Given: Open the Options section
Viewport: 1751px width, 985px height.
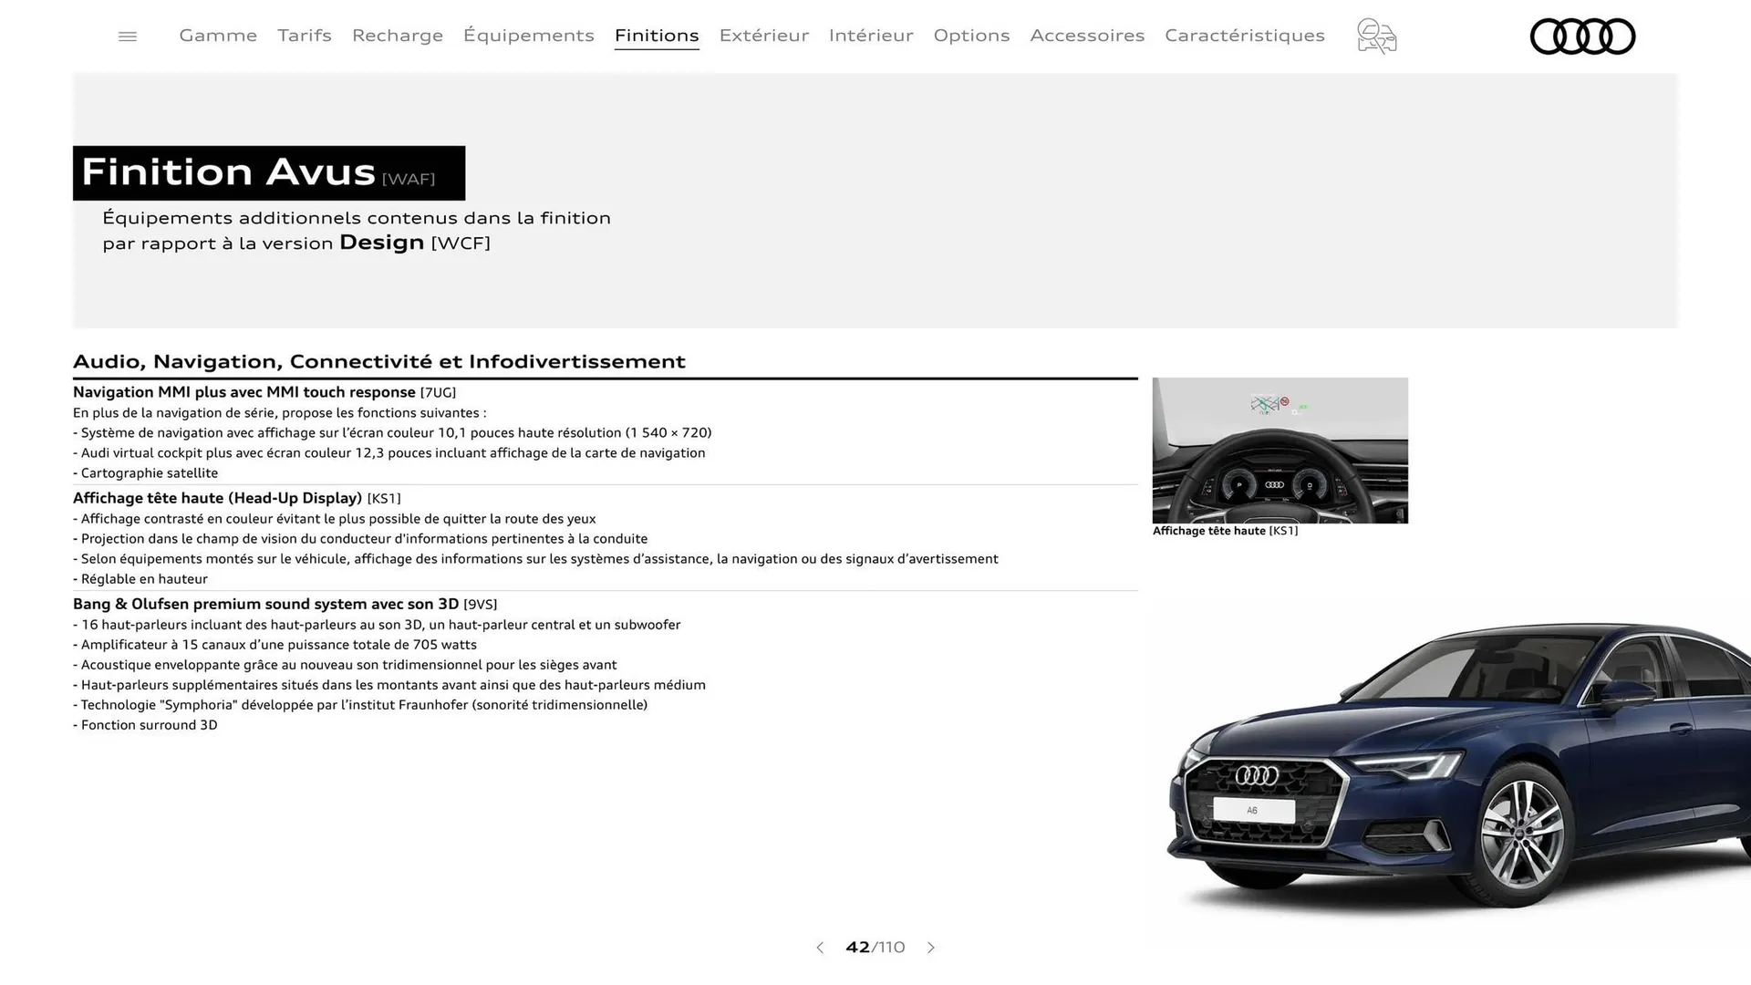Looking at the screenshot, I should [971, 36].
